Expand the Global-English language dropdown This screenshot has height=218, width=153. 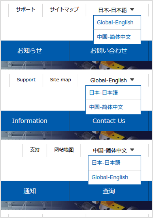pyautogui.click(x=112, y=80)
